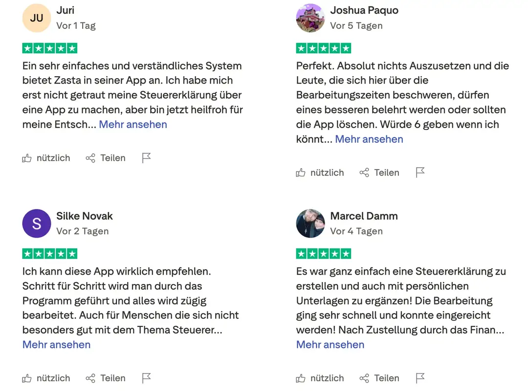This screenshot has height=392, width=528.
Task: Open Silke Novak's reviewer name link
Action: pos(85,216)
